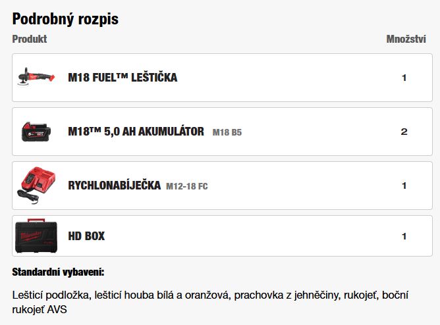The width and height of the screenshot is (440, 325).
Task: Click the Množství column header
Action: tap(406, 39)
